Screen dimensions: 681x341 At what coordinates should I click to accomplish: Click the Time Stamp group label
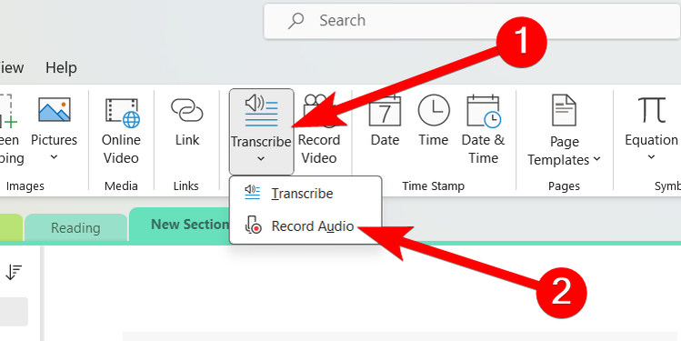pos(433,186)
